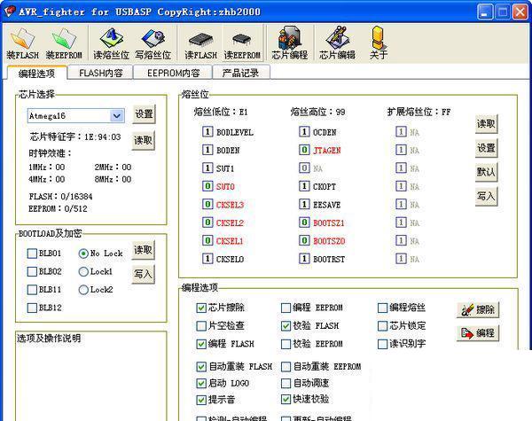Toggle the SUT1 fuse bit

coord(207,168)
